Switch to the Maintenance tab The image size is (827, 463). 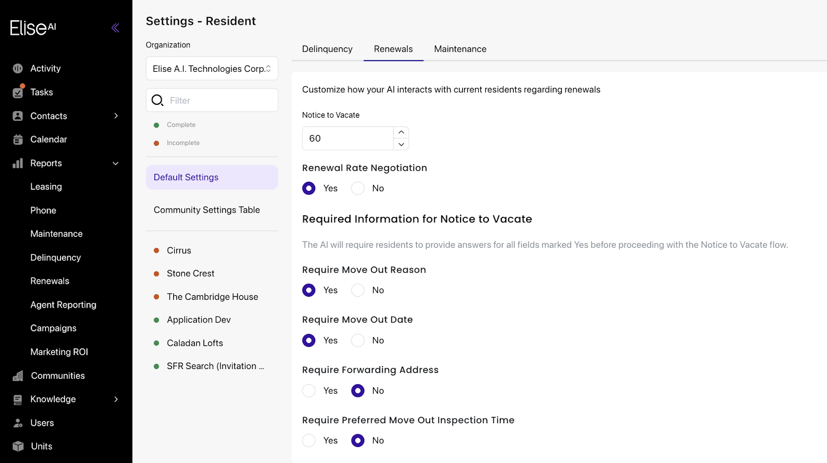(x=460, y=49)
